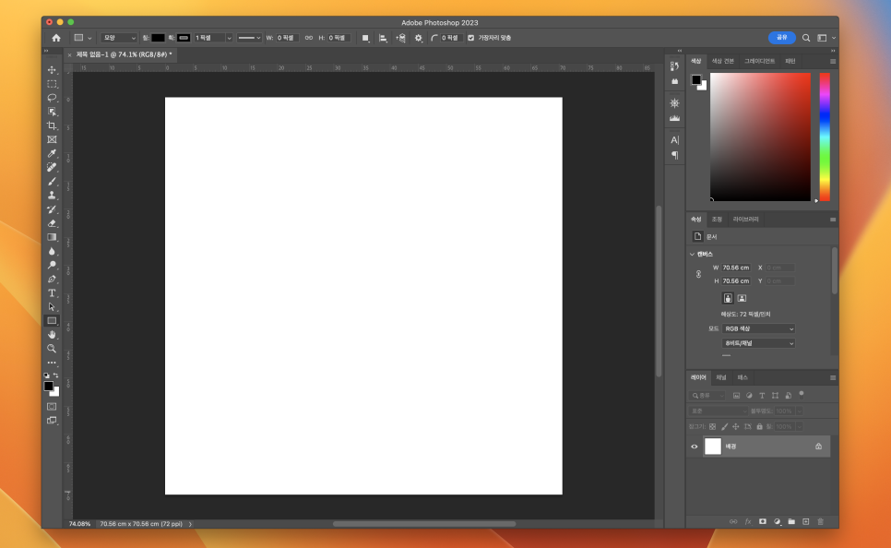Screen dimensions: 891x548
Task: Switch to the 조정 tab
Action: 717,220
